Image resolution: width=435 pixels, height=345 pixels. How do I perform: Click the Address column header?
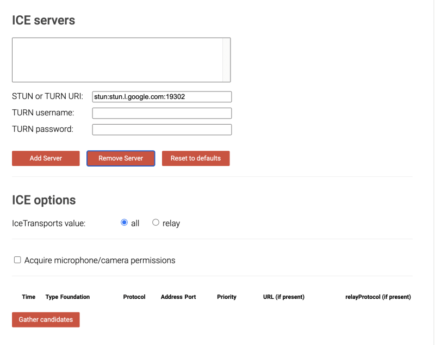click(x=172, y=297)
